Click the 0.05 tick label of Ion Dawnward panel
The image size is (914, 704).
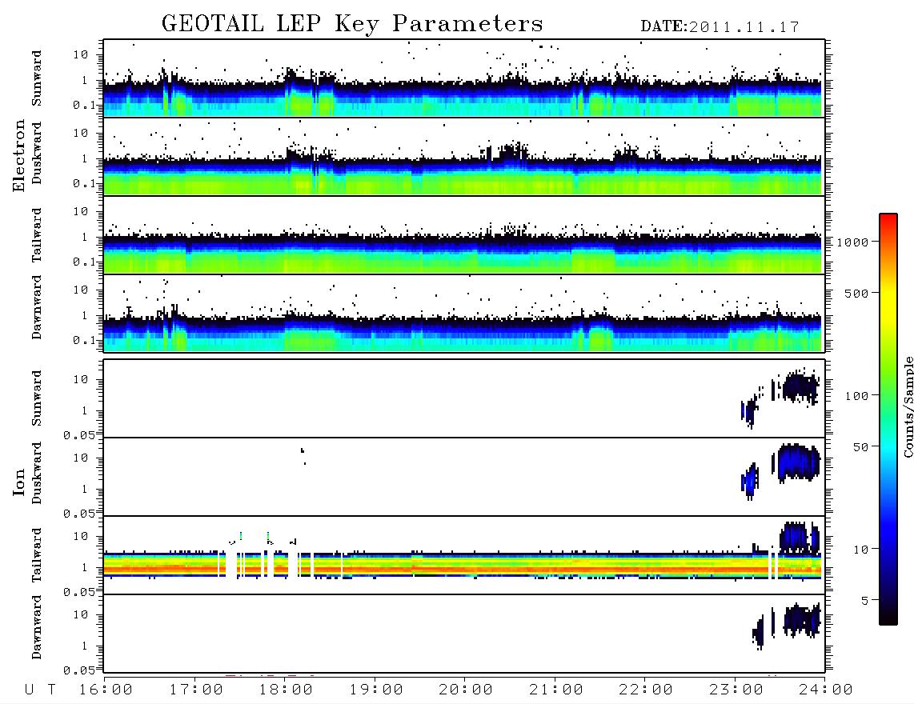click(79, 670)
